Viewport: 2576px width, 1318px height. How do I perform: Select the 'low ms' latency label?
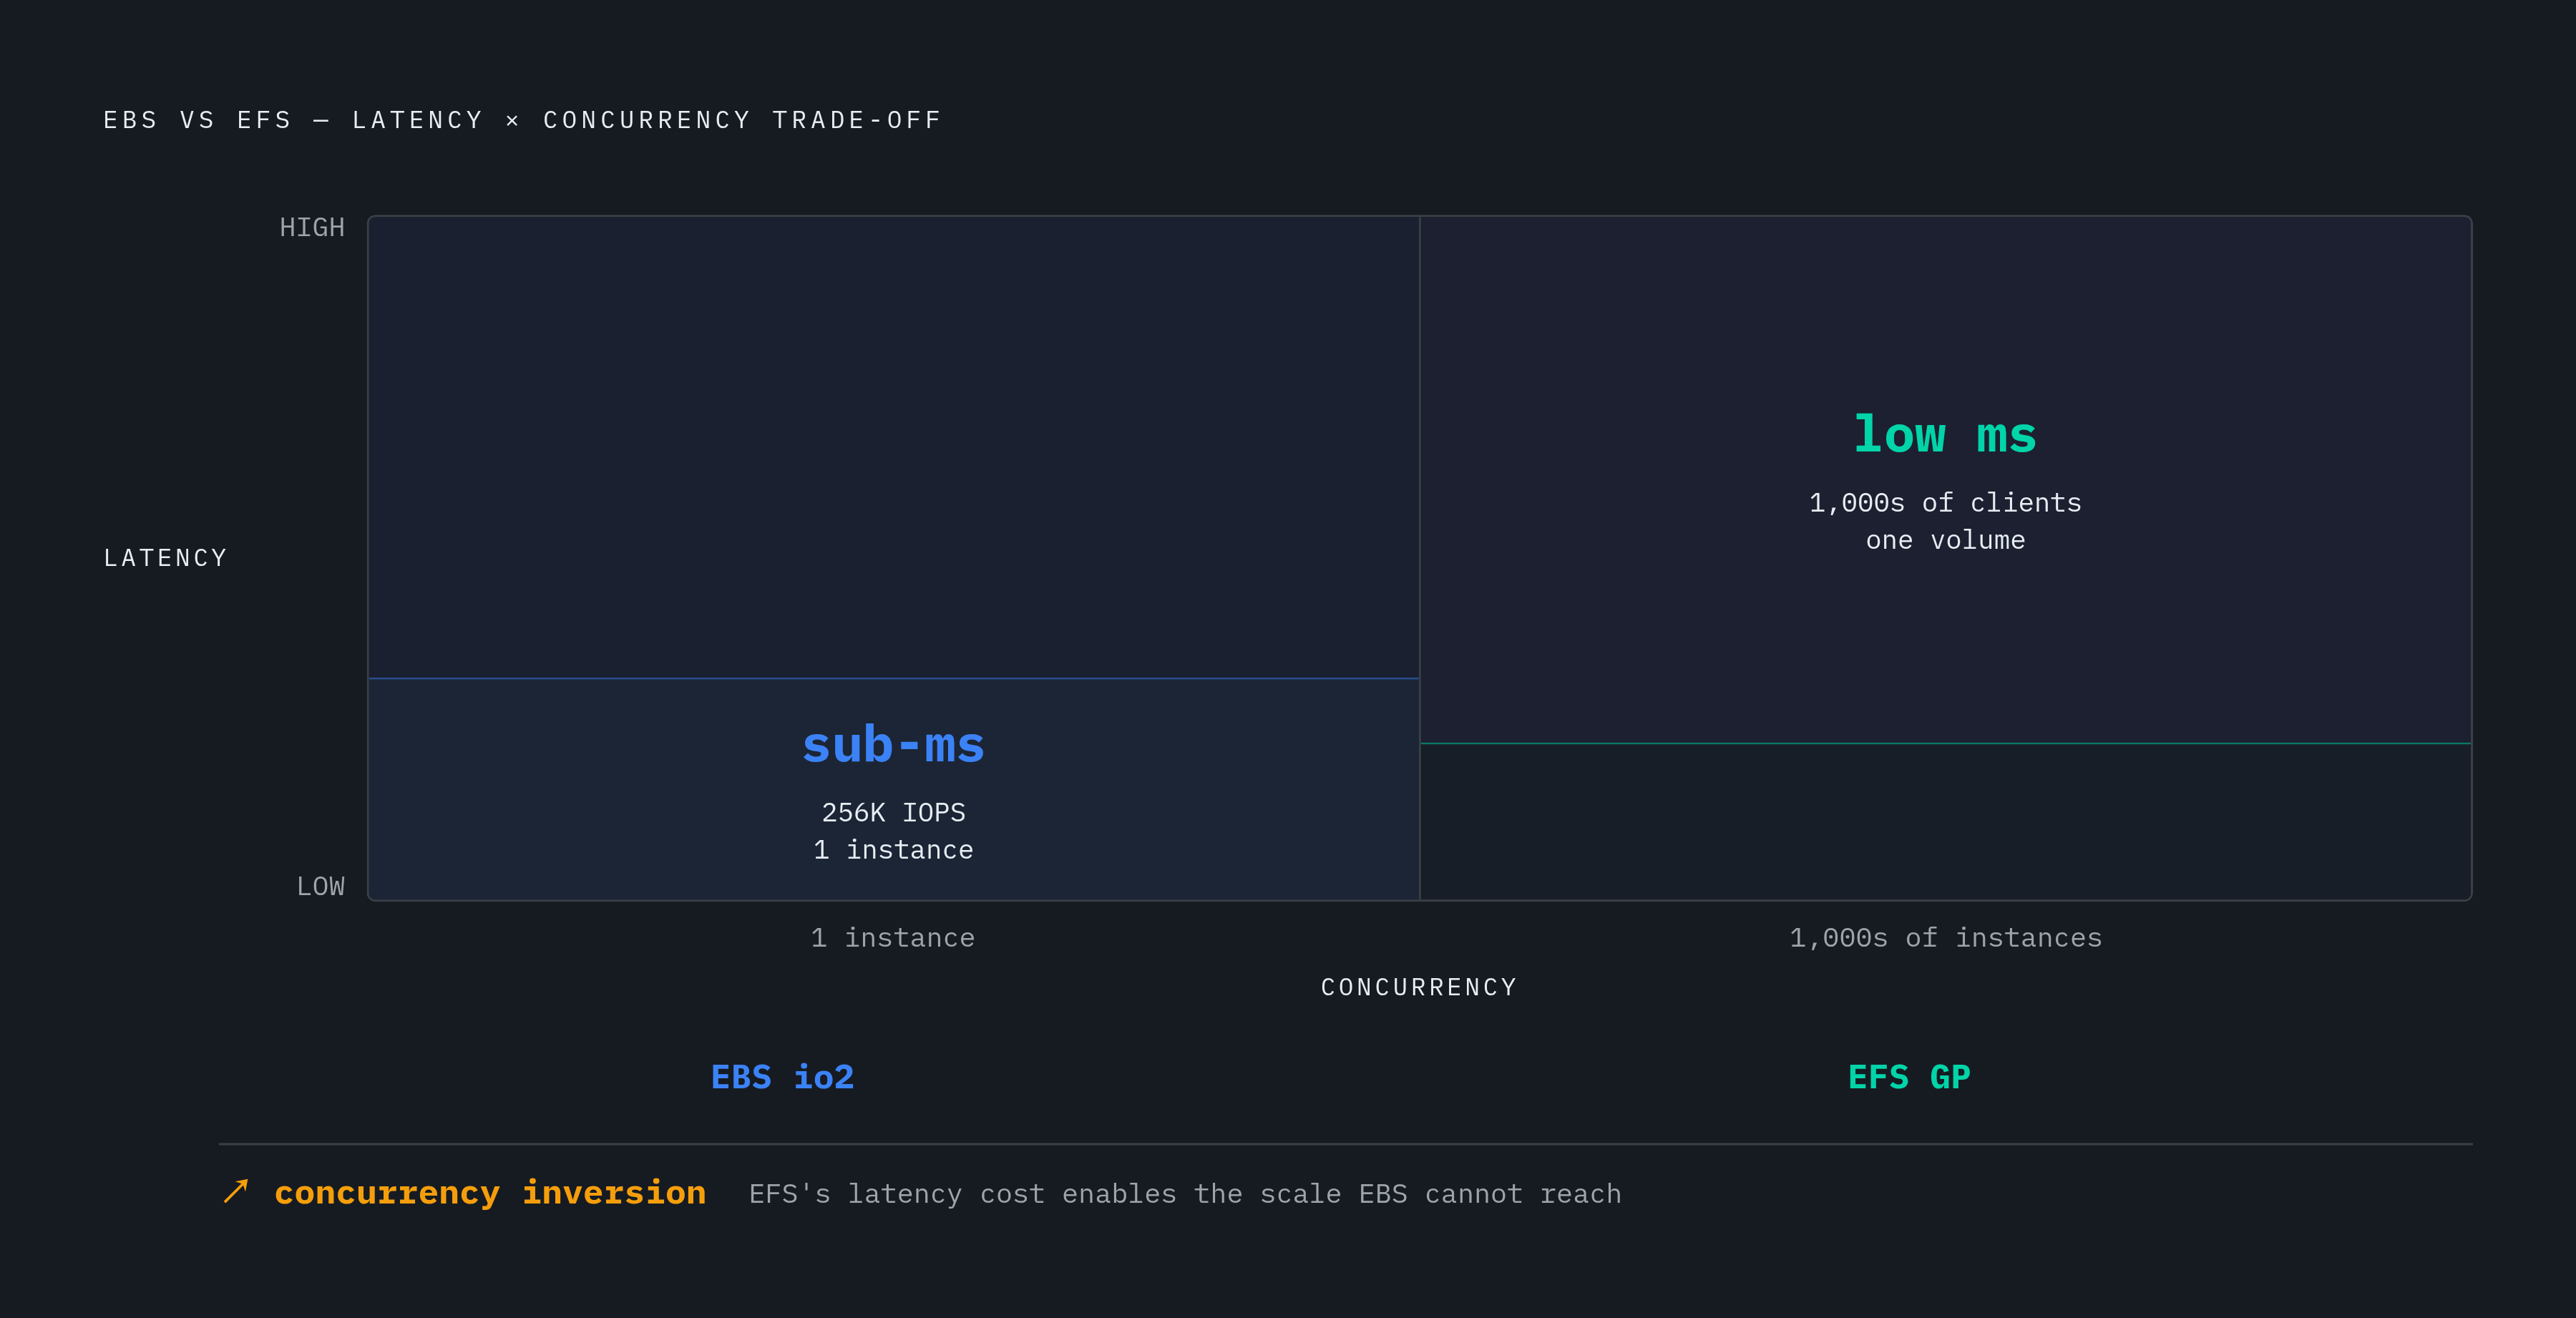1945,435
